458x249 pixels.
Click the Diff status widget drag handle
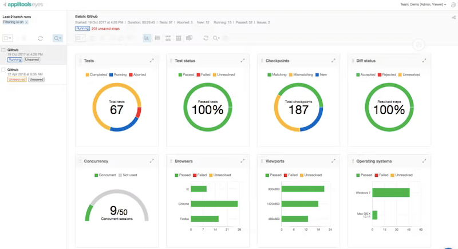[x=353, y=61]
